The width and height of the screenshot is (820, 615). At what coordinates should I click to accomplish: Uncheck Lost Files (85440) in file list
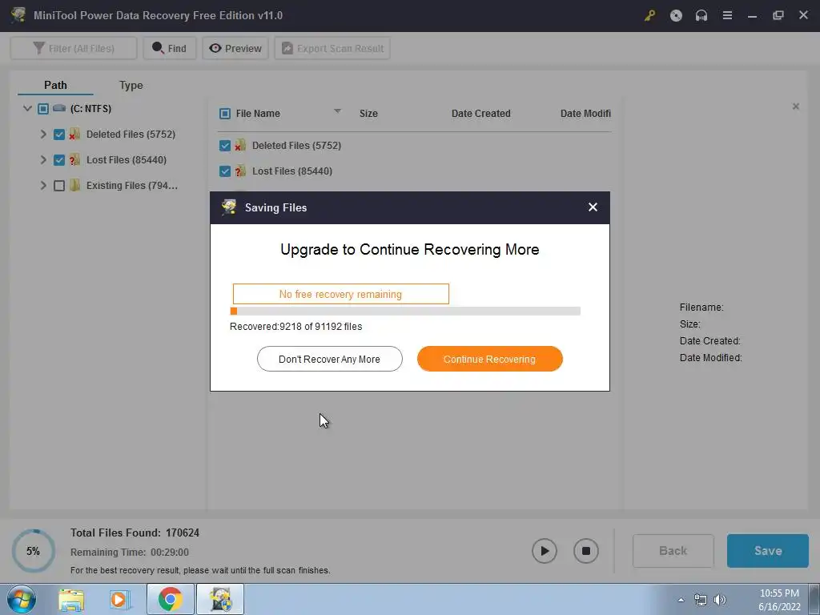tap(225, 171)
